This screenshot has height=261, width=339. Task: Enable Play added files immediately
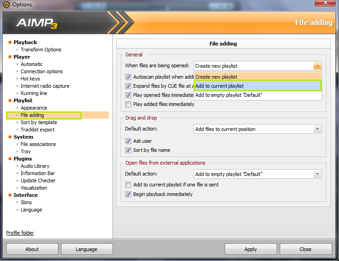[128, 105]
